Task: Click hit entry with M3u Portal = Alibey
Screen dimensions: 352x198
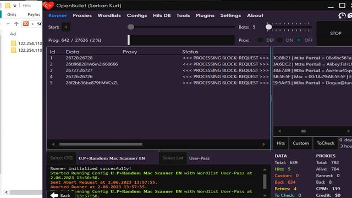Action: point(312,64)
